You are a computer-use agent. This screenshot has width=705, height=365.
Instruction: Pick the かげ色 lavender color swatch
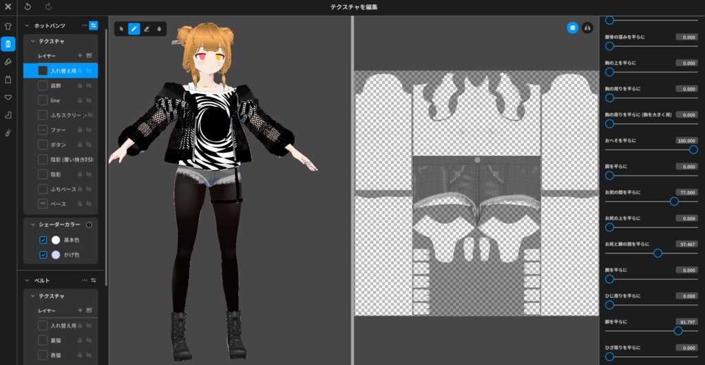pos(56,255)
